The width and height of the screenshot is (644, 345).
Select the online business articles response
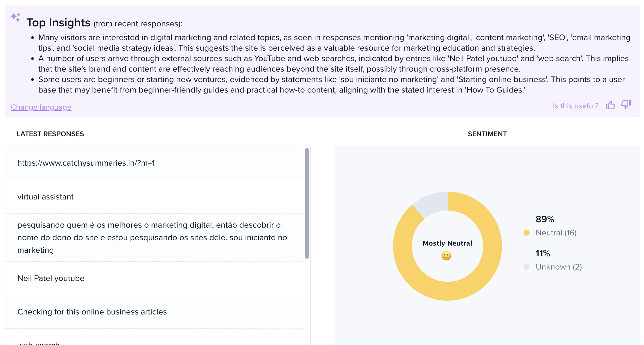(x=92, y=312)
